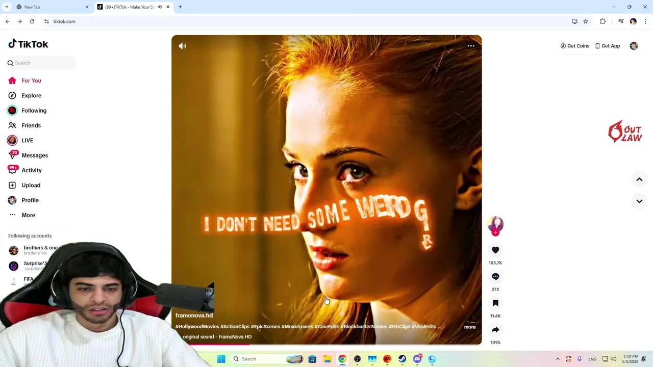Screen dimensions: 653x367
Task: Open the Windows Start menu
Action: click(x=221, y=359)
